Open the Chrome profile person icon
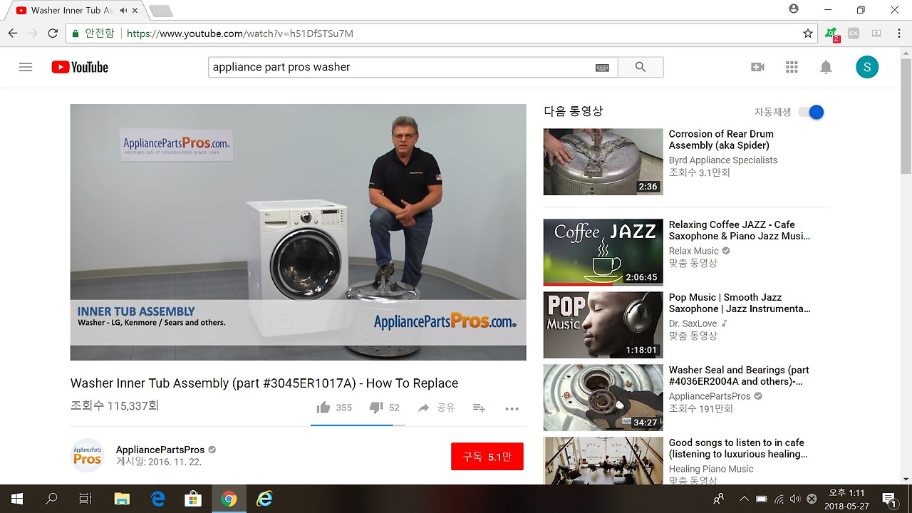912x513 pixels. (794, 9)
